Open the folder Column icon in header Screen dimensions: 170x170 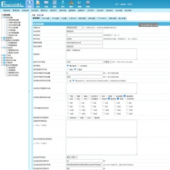(x=46, y=4)
